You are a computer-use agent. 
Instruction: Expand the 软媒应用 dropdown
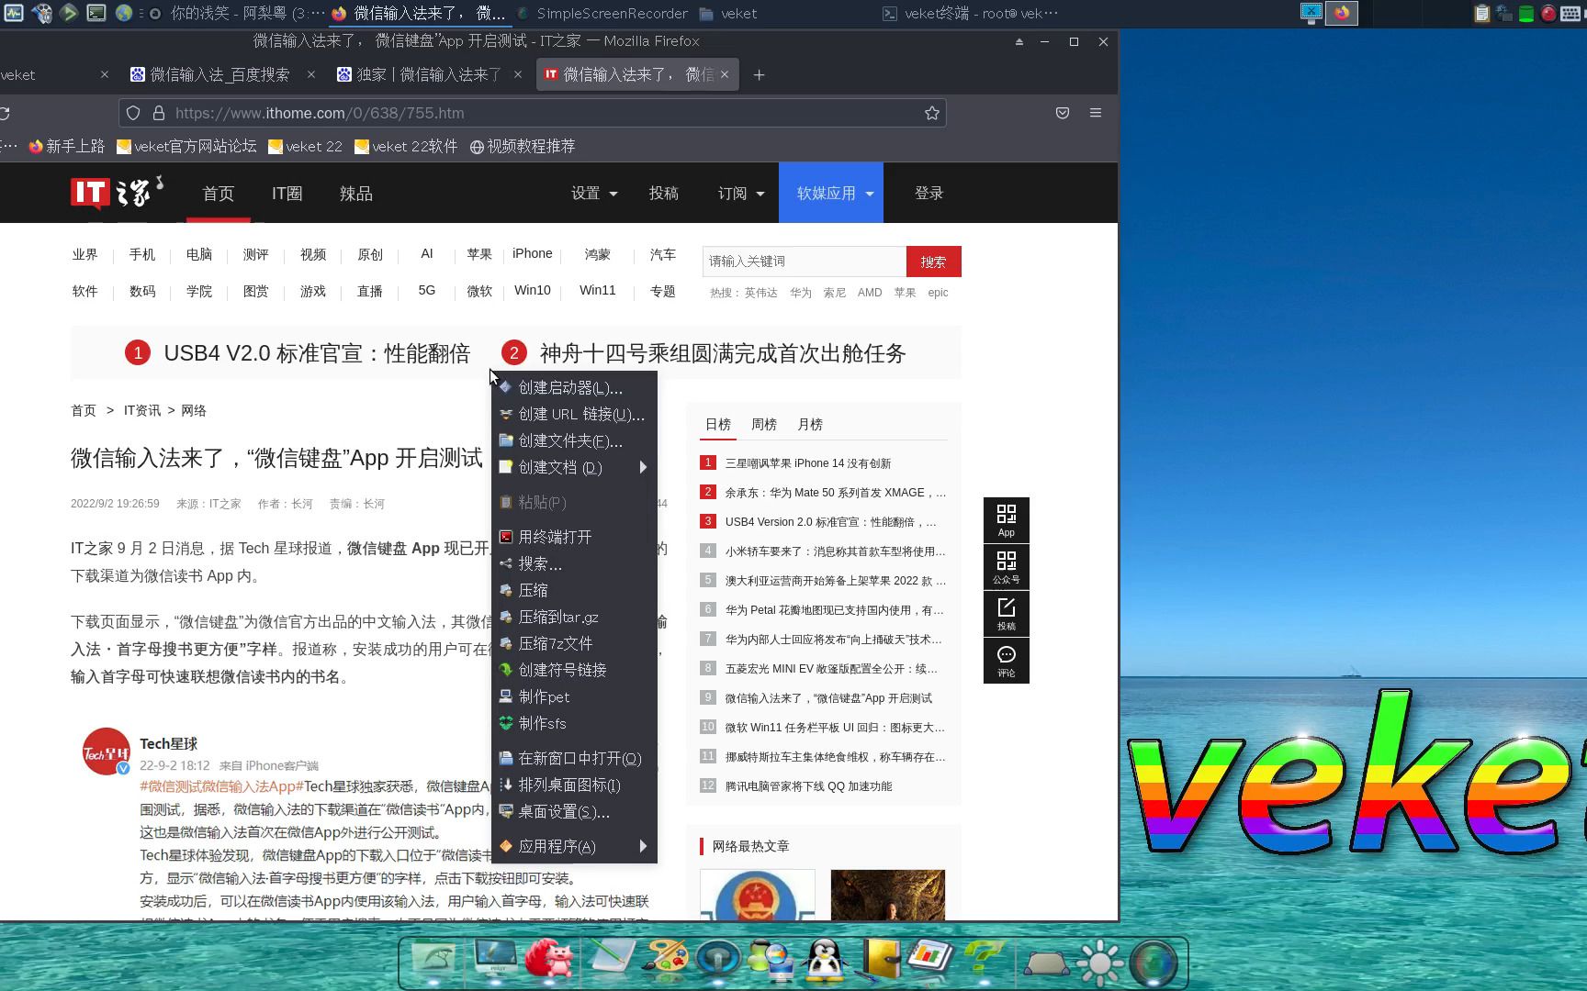[831, 193]
